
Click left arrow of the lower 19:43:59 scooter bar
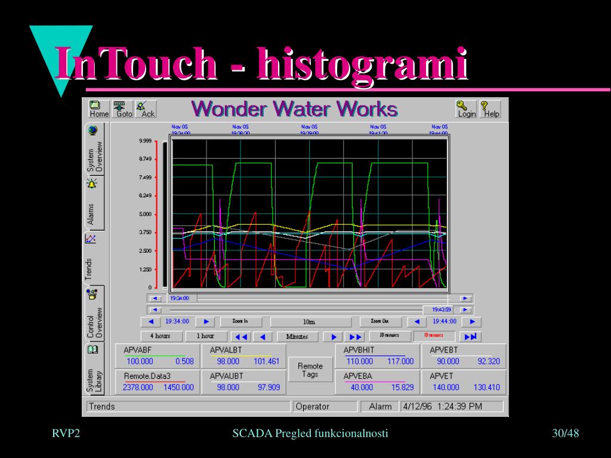pos(155,310)
